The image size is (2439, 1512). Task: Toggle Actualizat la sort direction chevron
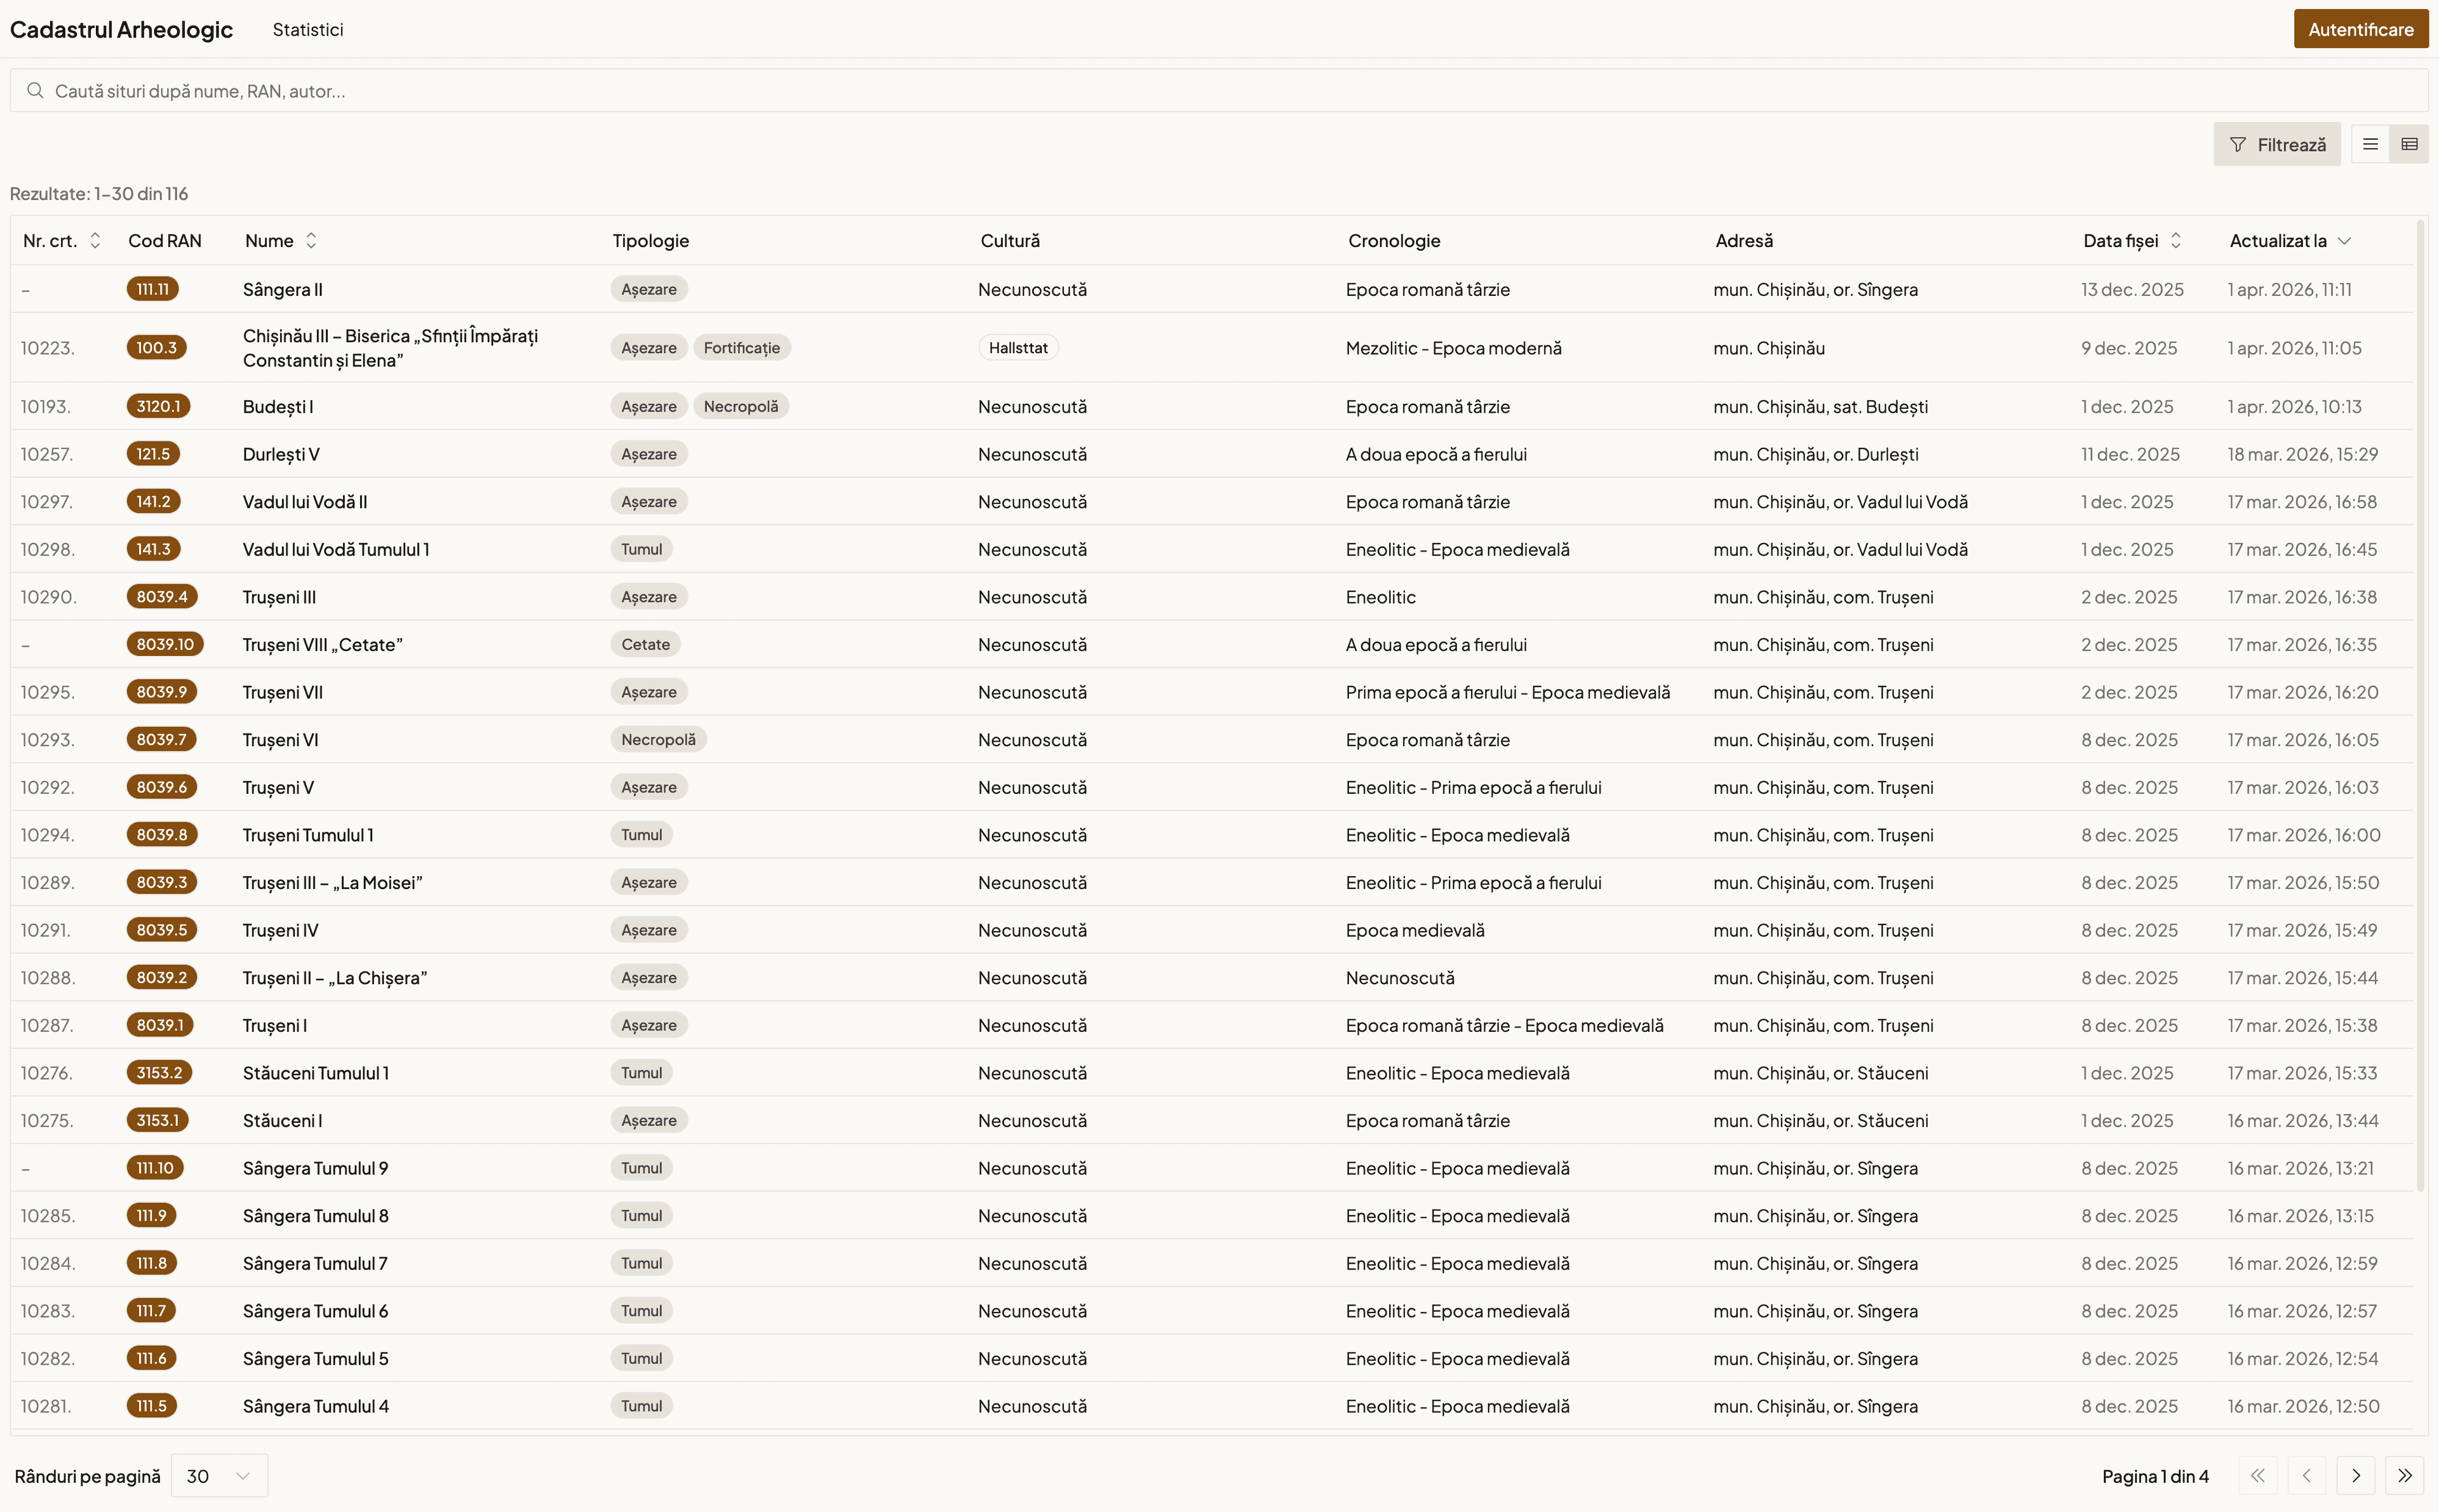tap(2344, 241)
